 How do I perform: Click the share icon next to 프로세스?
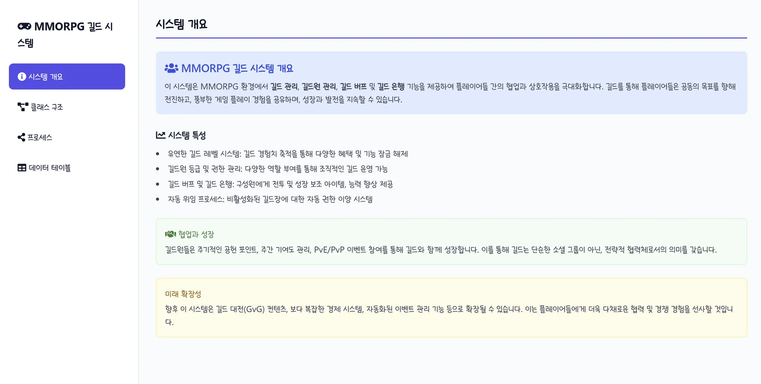click(x=21, y=137)
